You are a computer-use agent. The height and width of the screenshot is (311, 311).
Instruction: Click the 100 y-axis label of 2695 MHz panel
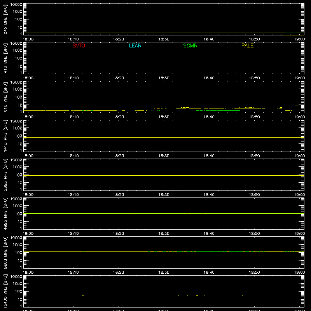[x=19, y=175]
